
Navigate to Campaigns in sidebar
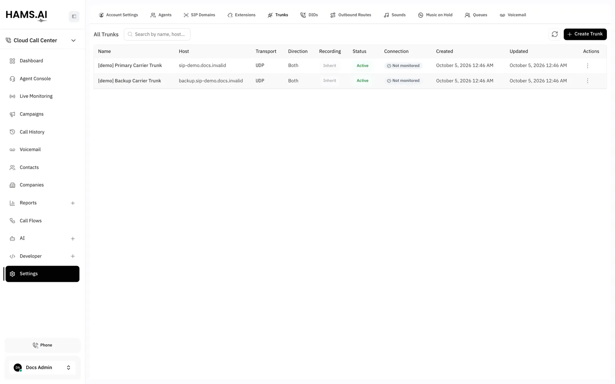point(42,114)
